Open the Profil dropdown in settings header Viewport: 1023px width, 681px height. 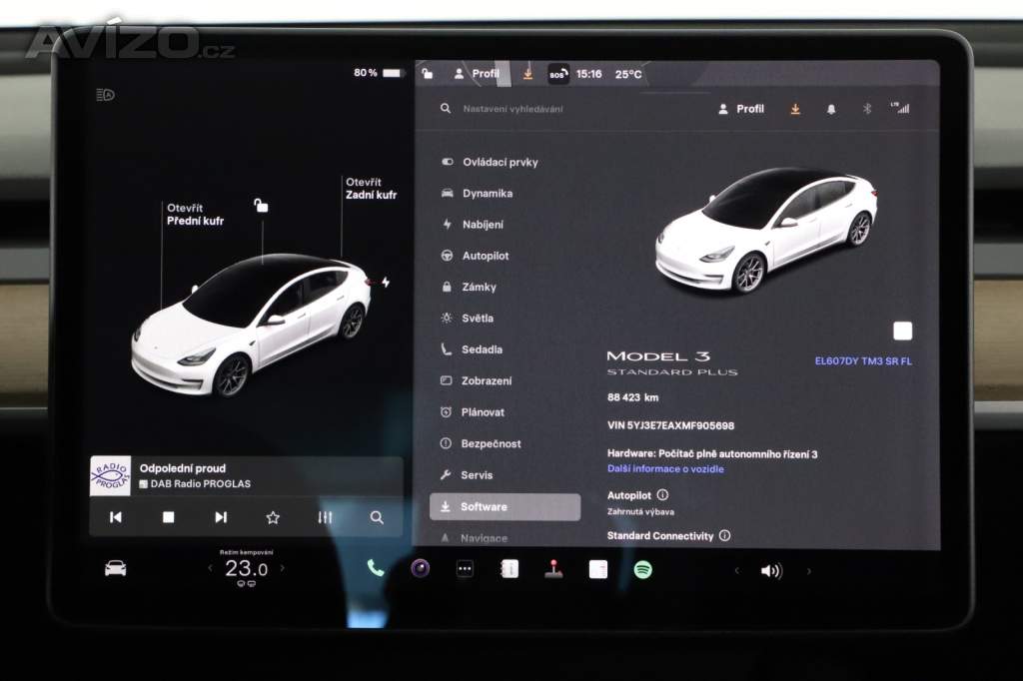tap(740, 109)
